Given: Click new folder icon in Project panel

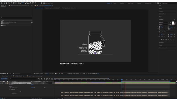Looking at the screenshot, I should tap(3, 74).
